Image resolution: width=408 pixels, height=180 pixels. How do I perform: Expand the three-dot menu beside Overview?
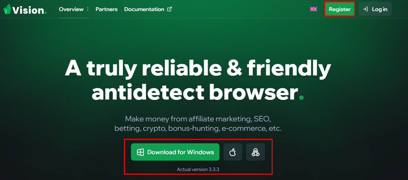(88, 9)
